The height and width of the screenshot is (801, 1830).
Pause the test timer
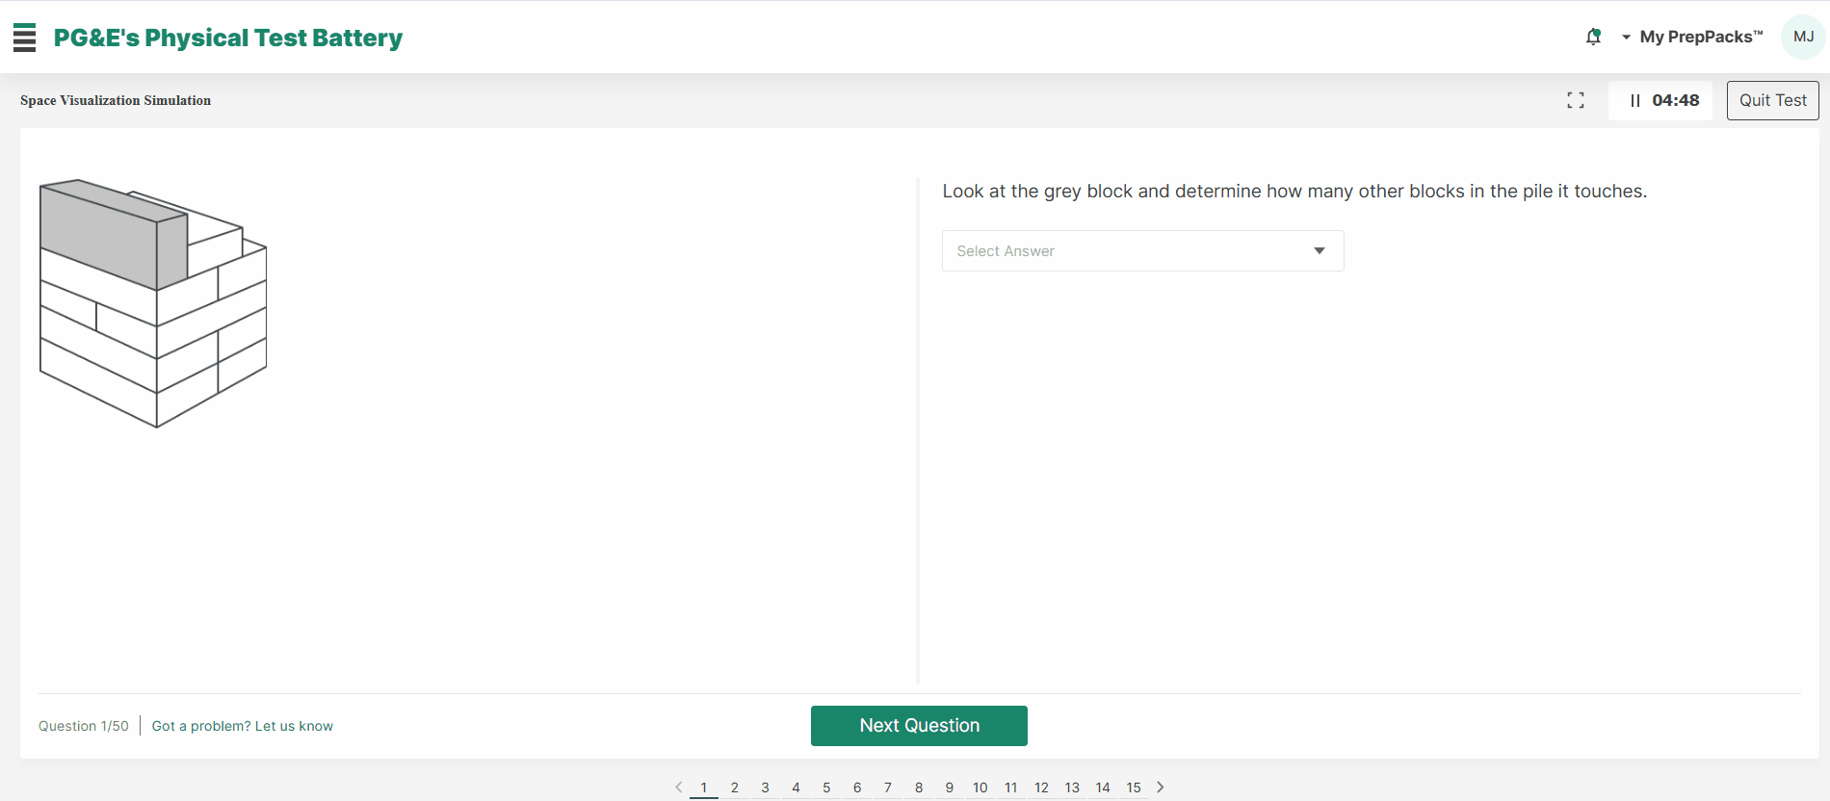1634,100
